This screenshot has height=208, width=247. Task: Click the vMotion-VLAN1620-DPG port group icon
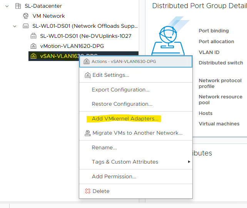pos(33,46)
